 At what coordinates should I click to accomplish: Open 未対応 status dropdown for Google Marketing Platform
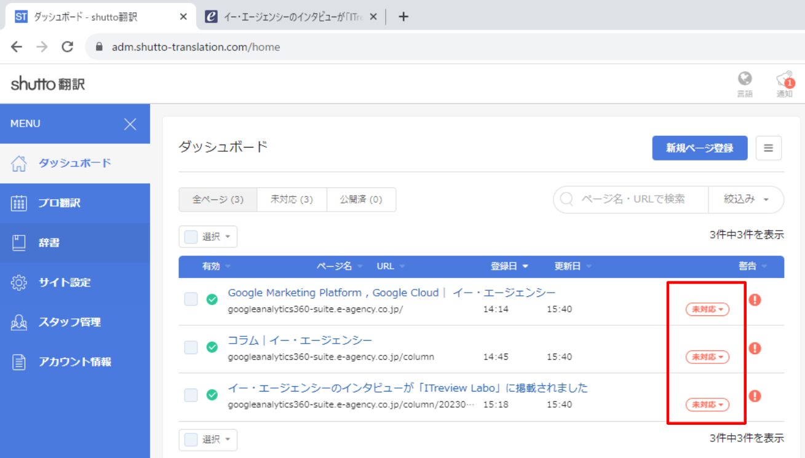click(x=707, y=309)
